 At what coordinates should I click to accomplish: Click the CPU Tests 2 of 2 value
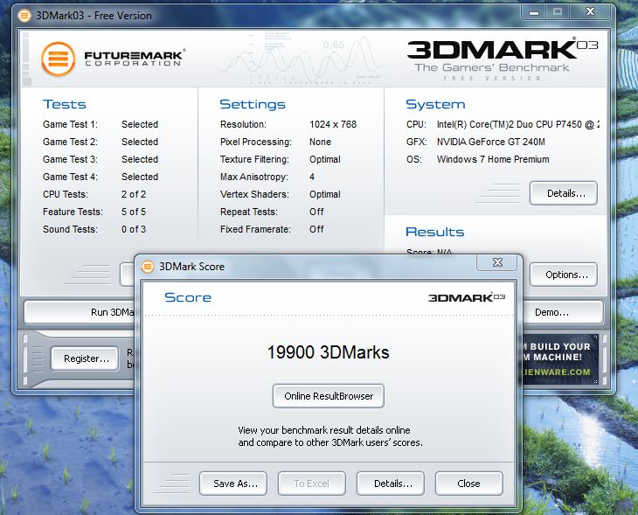pyautogui.click(x=134, y=194)
